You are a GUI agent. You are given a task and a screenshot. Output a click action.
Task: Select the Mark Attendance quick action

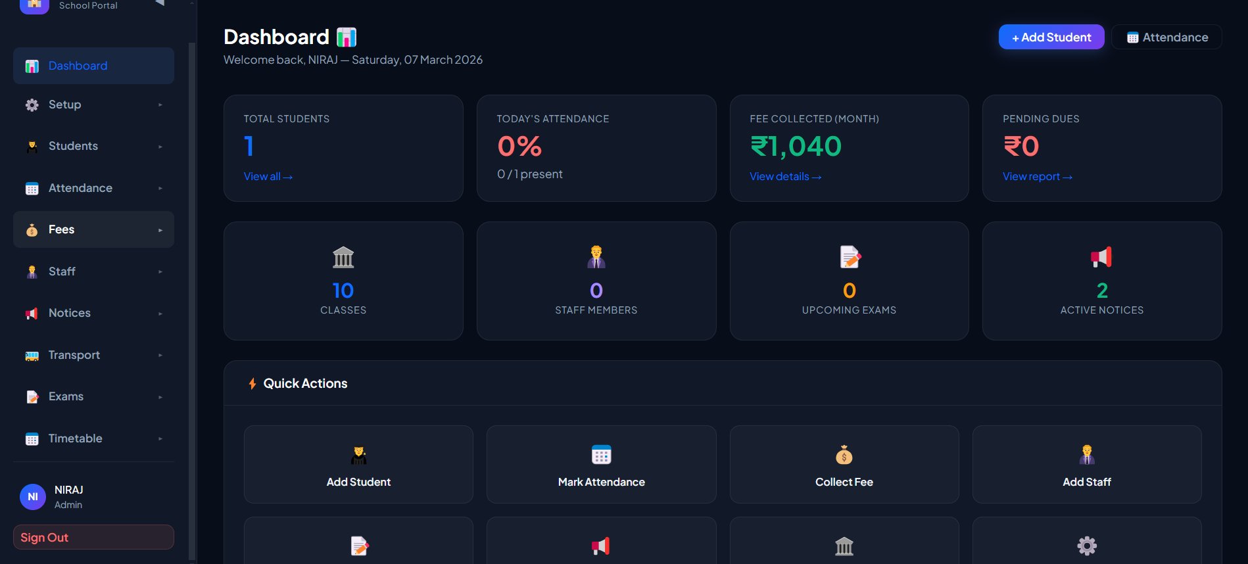click(602, 465)
